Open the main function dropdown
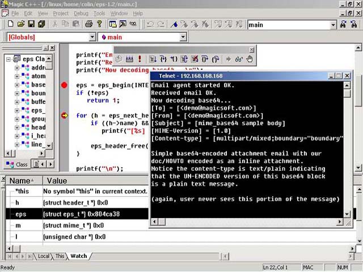Image resolution: width=363 pixels, height=272 pixels. click(x=183, y=37)
